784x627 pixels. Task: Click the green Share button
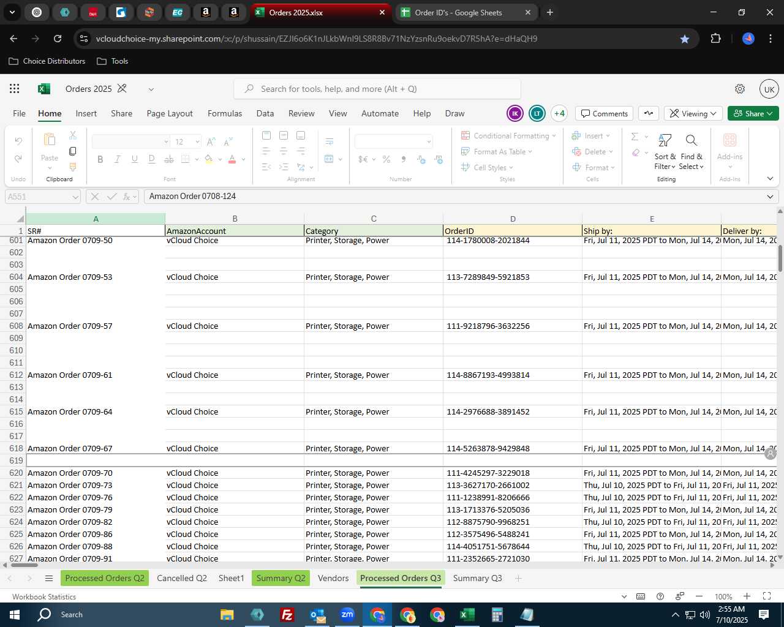[753, 113]
